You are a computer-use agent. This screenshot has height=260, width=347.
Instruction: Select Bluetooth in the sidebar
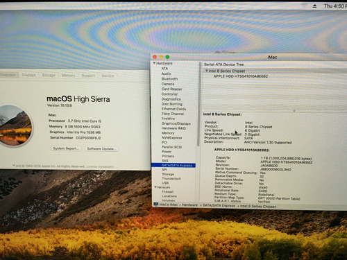click(x=169, y=79)
